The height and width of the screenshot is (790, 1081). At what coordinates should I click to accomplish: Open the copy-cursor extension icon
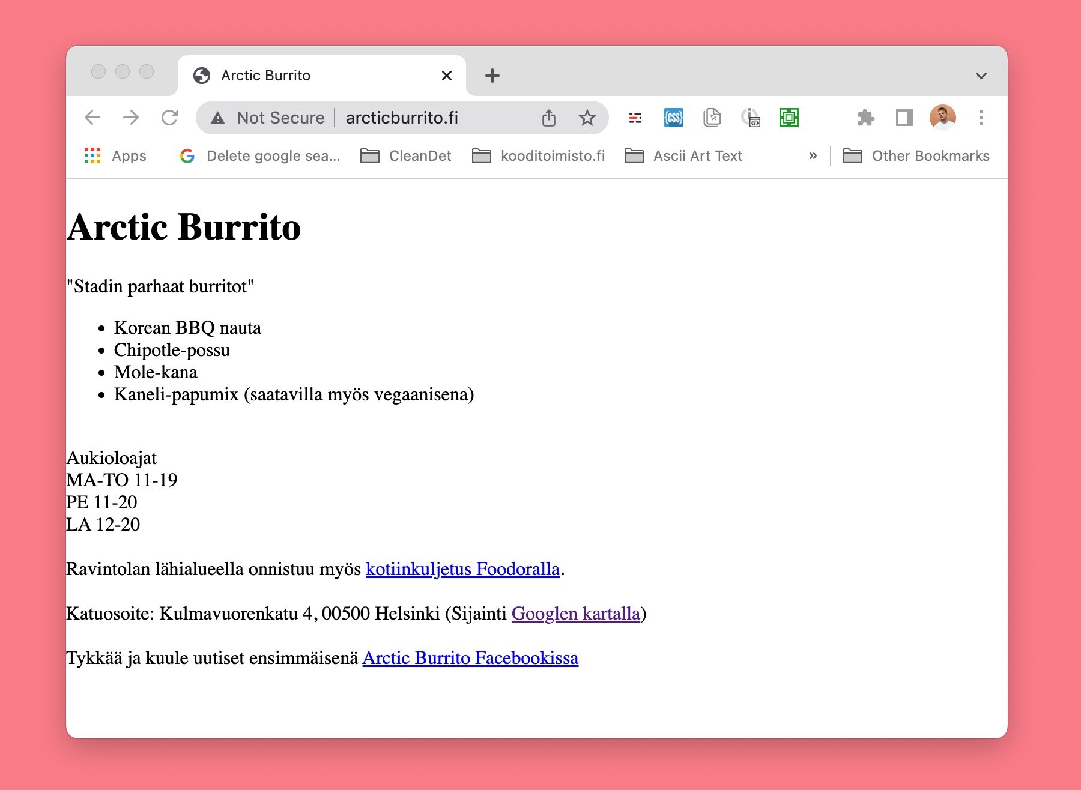click(x=712, y=118)
